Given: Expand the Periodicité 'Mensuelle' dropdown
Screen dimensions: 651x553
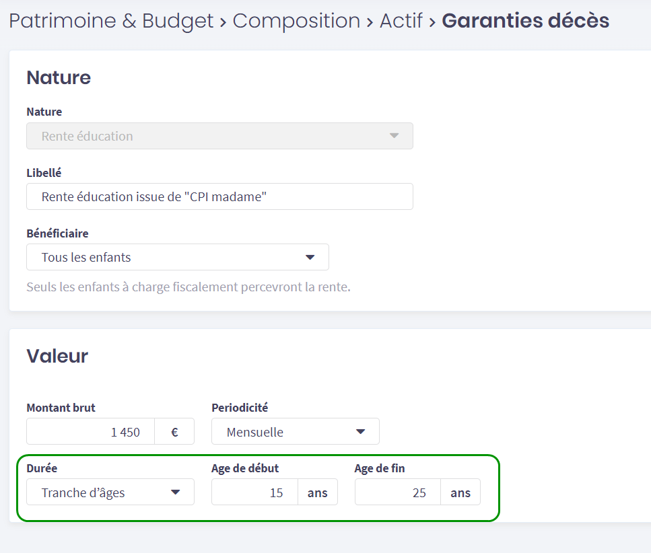Looking at the screenshot, I should point(283,432).
